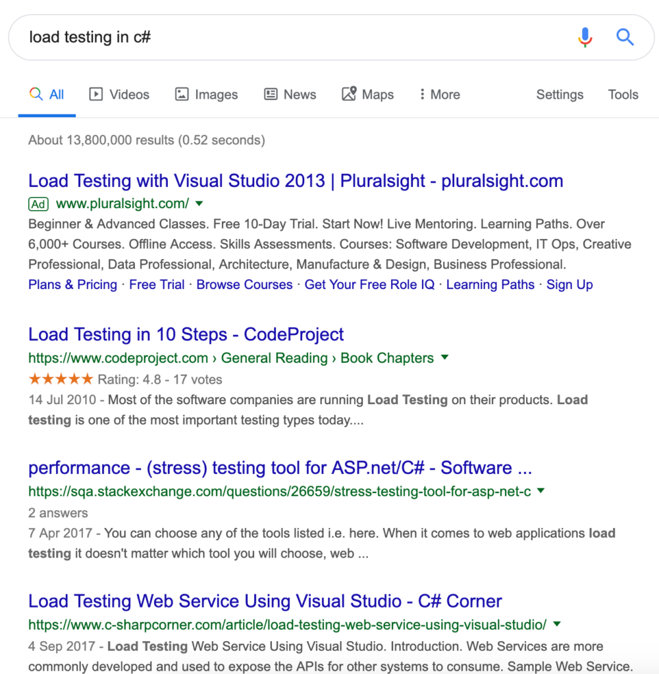Open the News tab

point(290,95)
